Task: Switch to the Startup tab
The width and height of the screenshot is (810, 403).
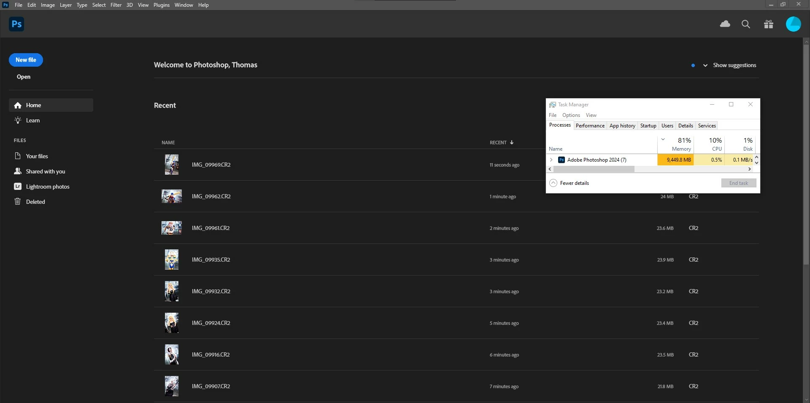Action: click(648, 126)
